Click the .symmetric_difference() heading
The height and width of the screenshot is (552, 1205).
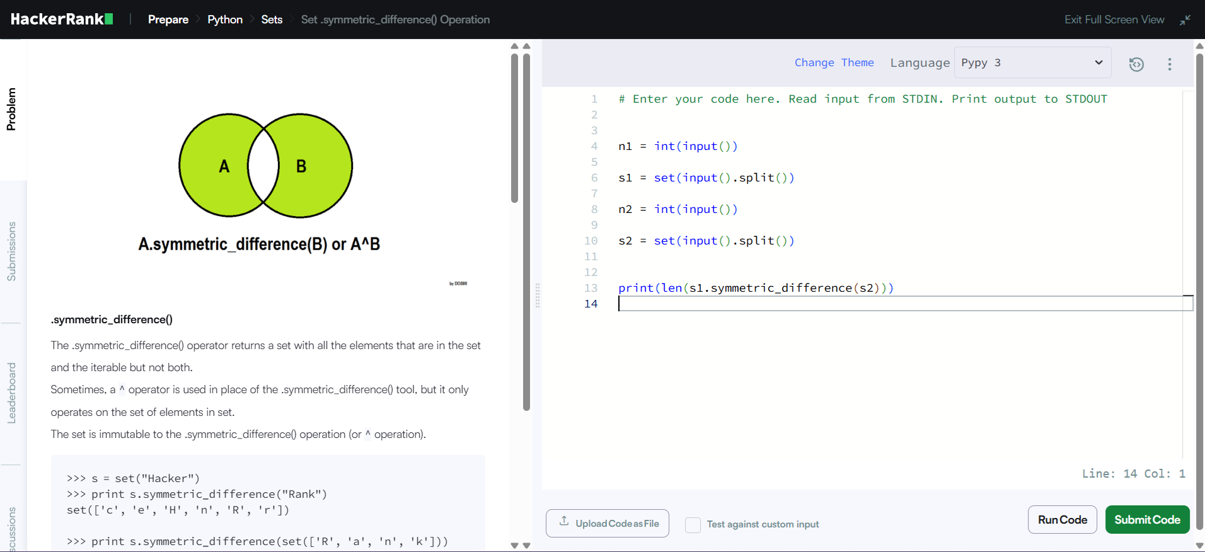(x=112, y=319)
